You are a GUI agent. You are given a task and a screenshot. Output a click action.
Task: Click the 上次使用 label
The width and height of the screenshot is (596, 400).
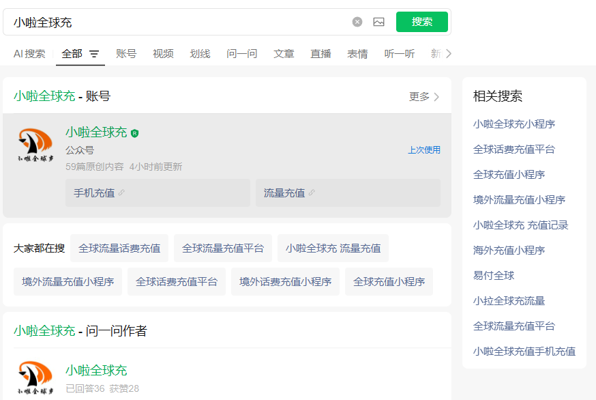[424, 150]
